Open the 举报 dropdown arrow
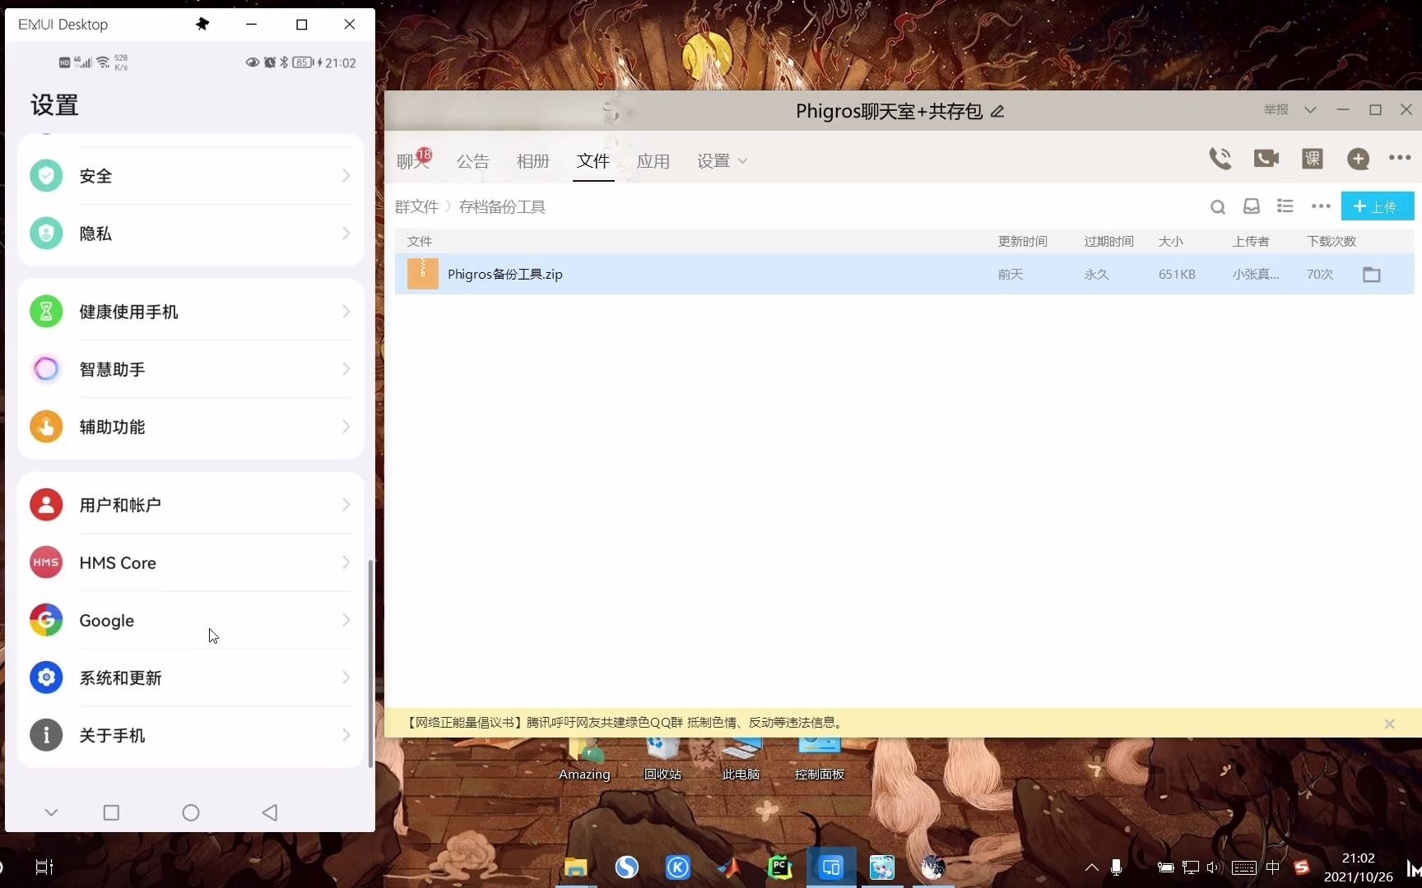The height and width of the screenshot is (888, 1422). pos(1311,109)
